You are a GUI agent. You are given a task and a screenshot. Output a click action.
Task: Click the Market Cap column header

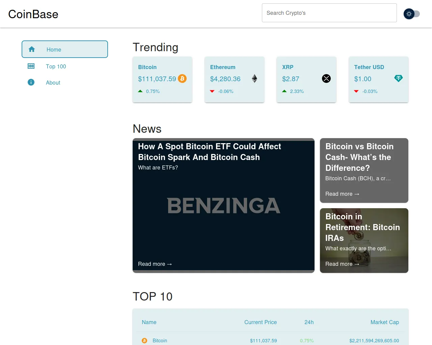(x=385, y=322)
